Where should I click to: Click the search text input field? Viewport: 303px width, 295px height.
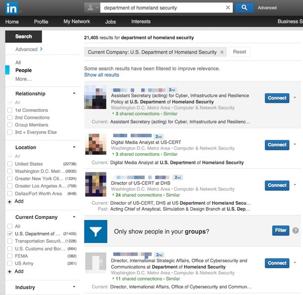click(162, 8)
